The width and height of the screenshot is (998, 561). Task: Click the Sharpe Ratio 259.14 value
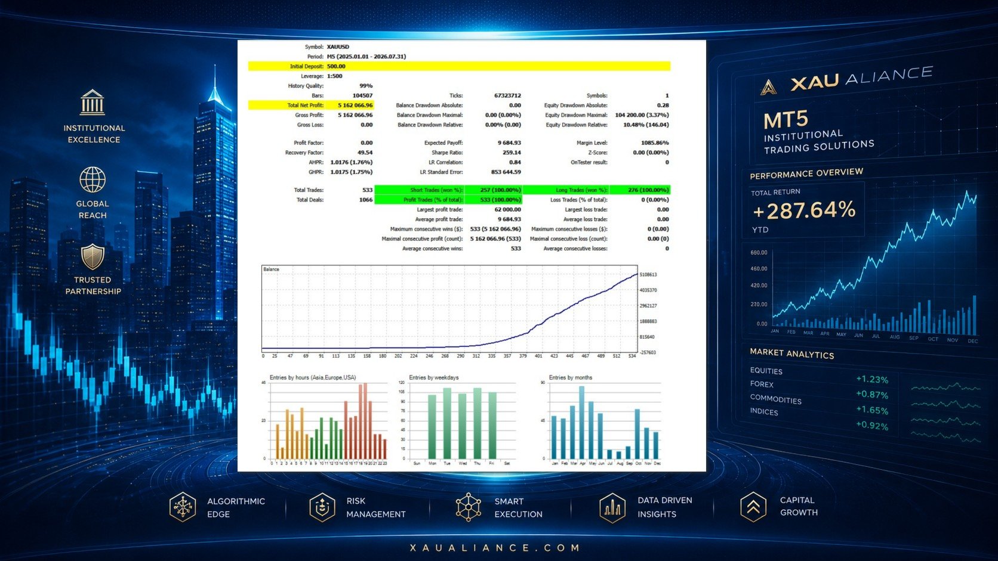(512, 153)
